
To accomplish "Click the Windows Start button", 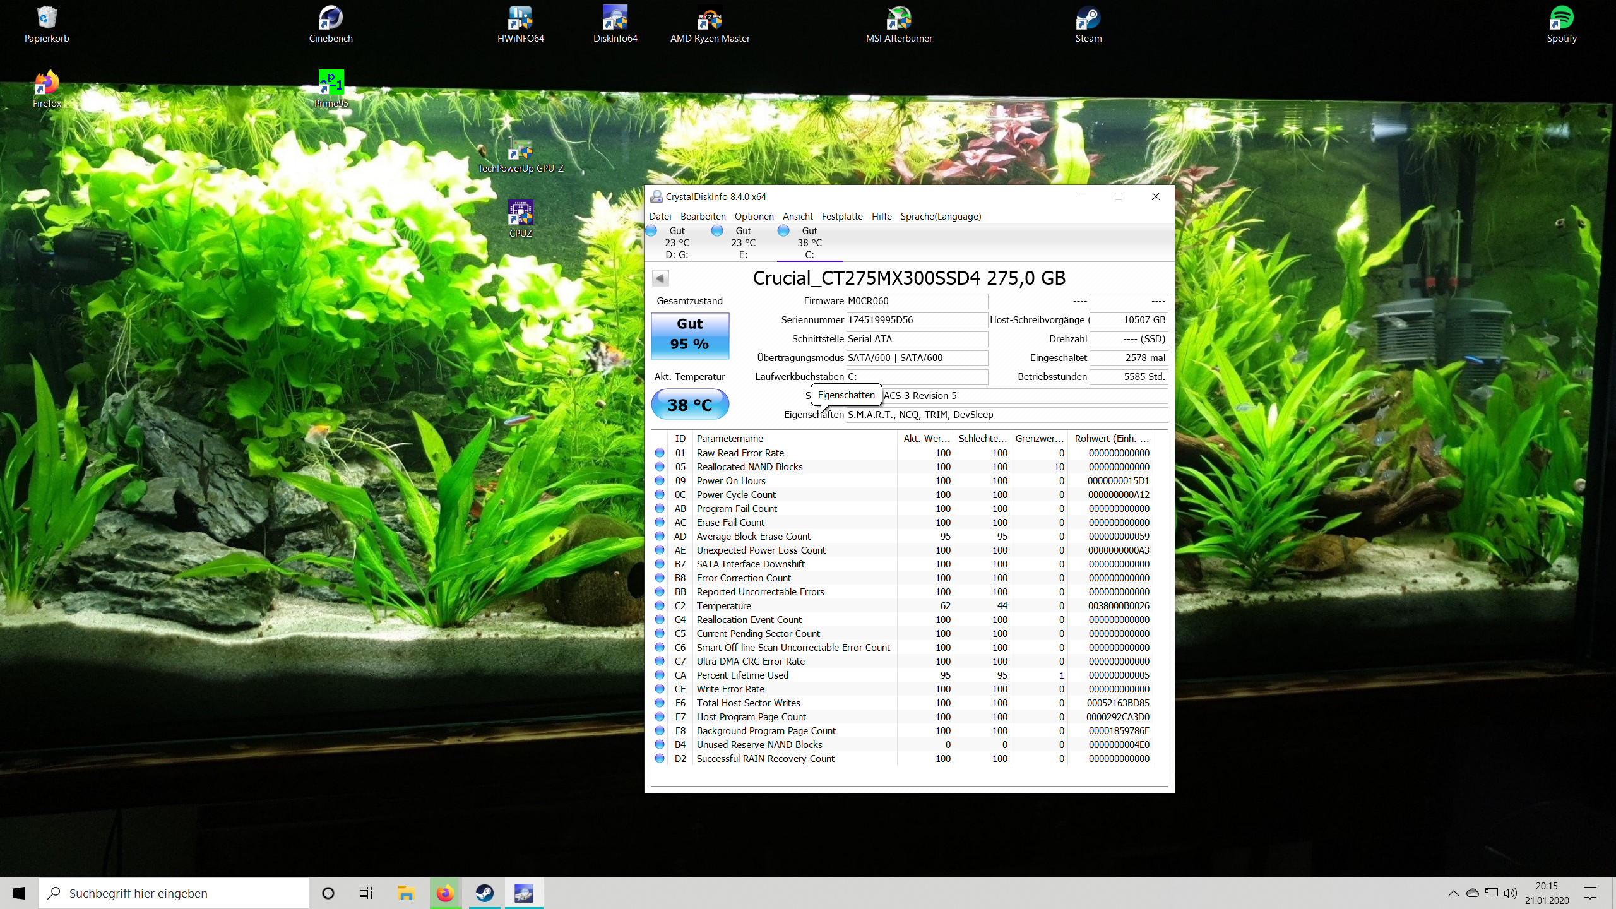I will (x=19, y=893).
